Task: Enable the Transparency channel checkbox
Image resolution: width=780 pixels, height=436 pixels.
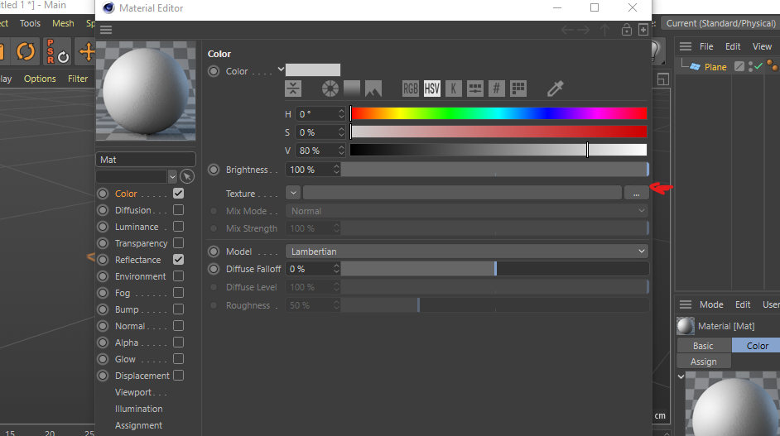Action: click(178, 242)
